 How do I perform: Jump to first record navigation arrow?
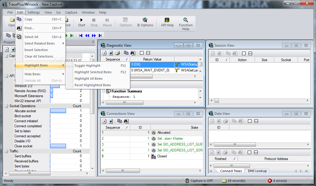point(81,36)
